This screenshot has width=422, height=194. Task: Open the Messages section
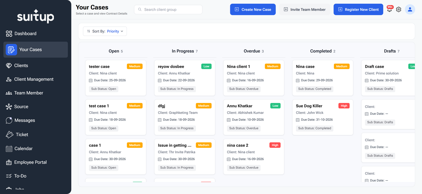pyautogui.click(x=36, y=120)
